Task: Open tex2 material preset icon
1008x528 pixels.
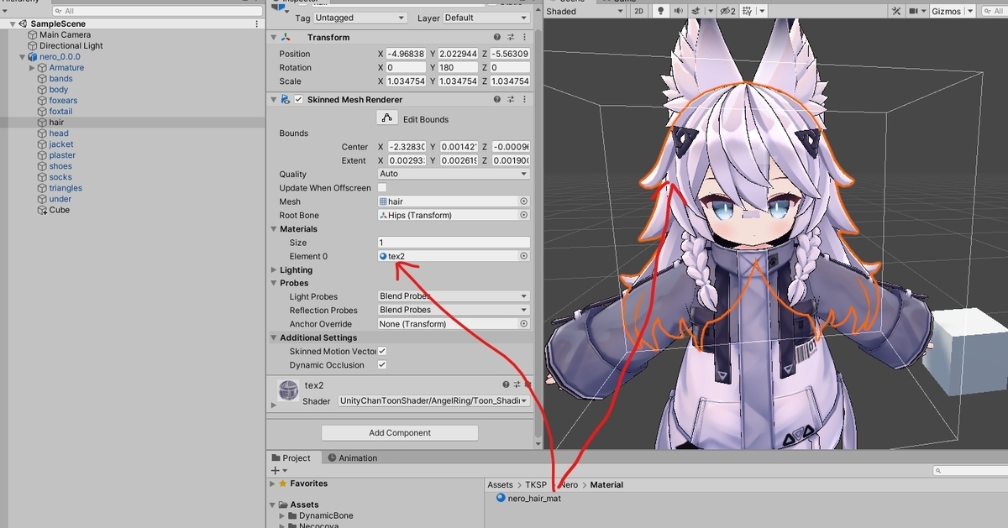Action: [518, 384]
